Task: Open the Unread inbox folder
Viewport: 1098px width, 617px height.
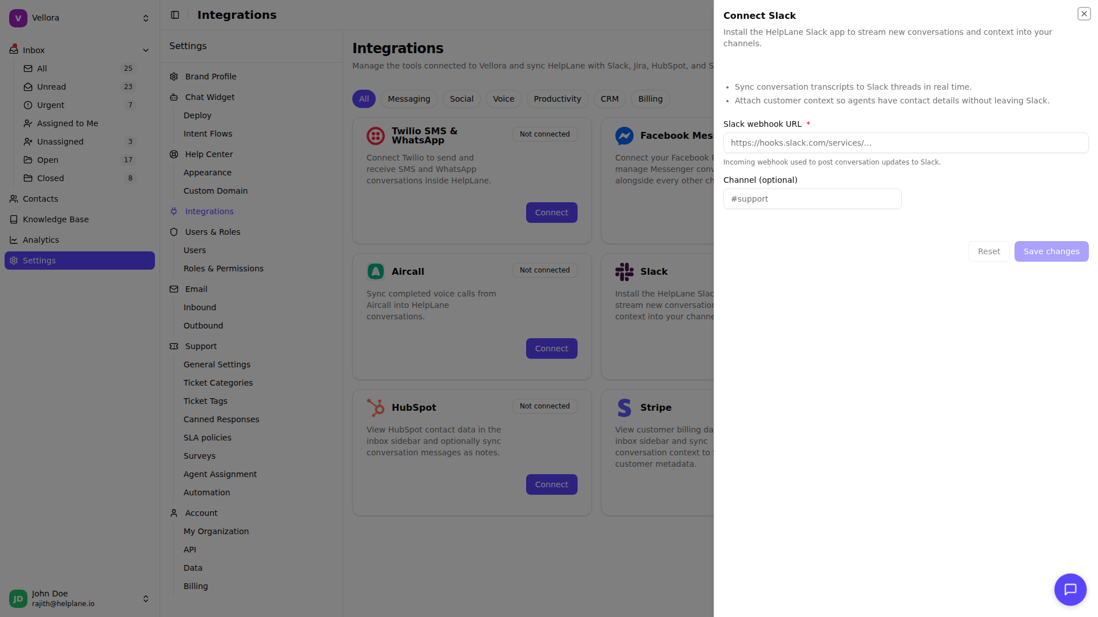Action: (x=79, y=87)
